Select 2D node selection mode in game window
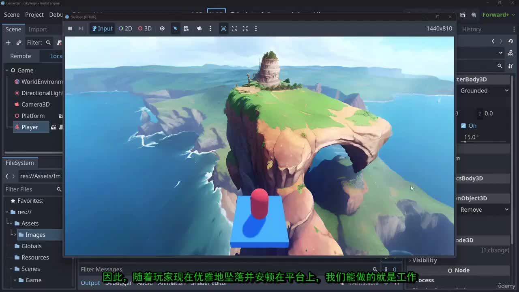This screenshot has height=292, width=519. (x=125, y=28)
